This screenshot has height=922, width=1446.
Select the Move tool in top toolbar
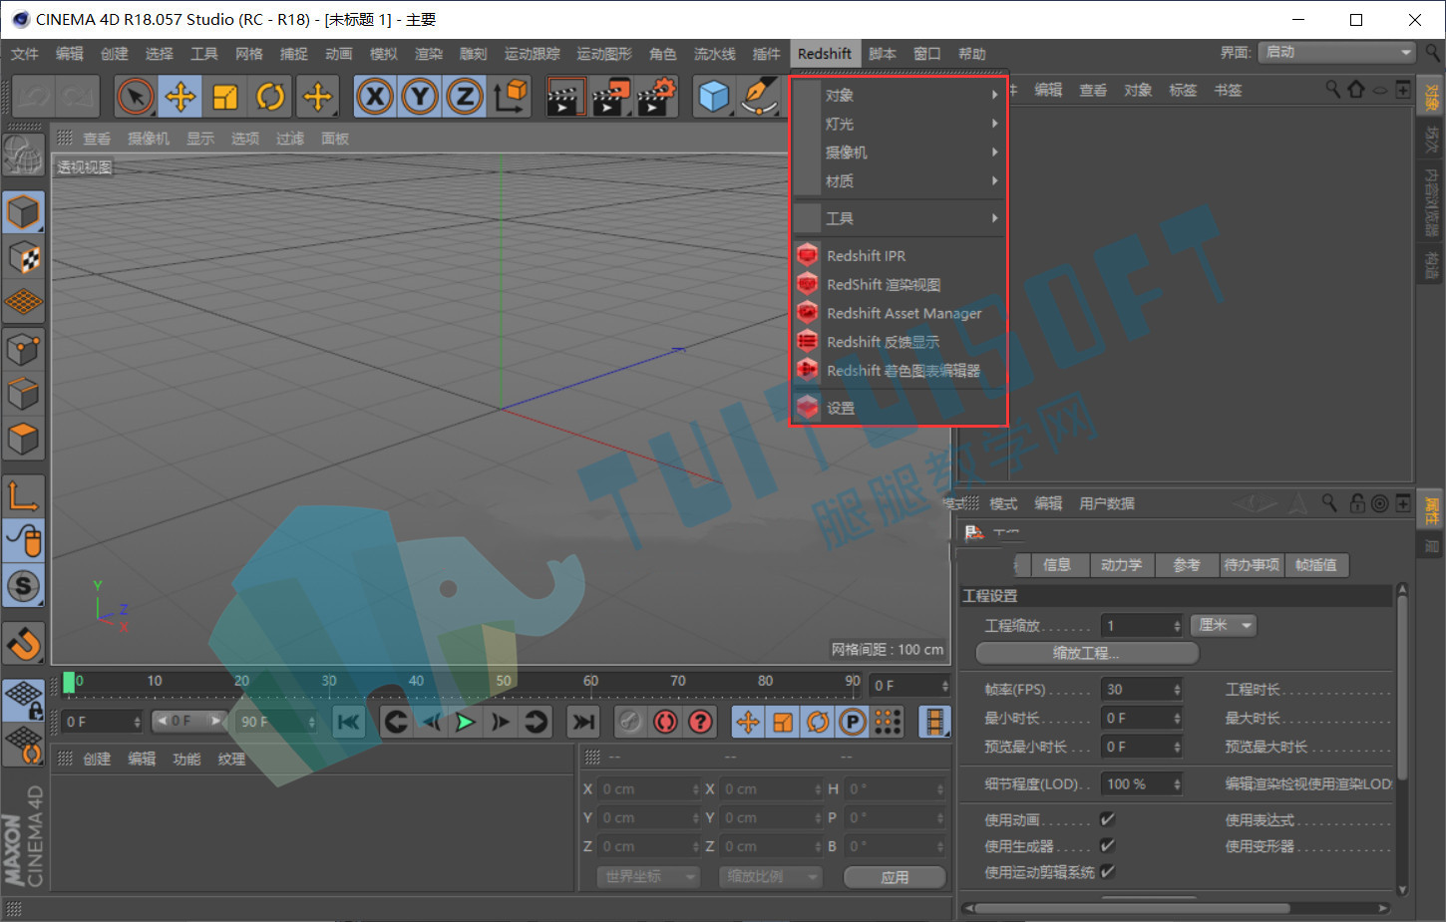pyautogui.click(x=181, y=97)
